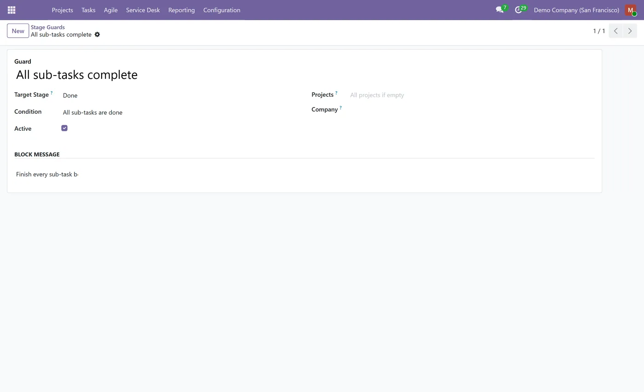Open the Target Stage dropdown showing Done

click(179, 95)
